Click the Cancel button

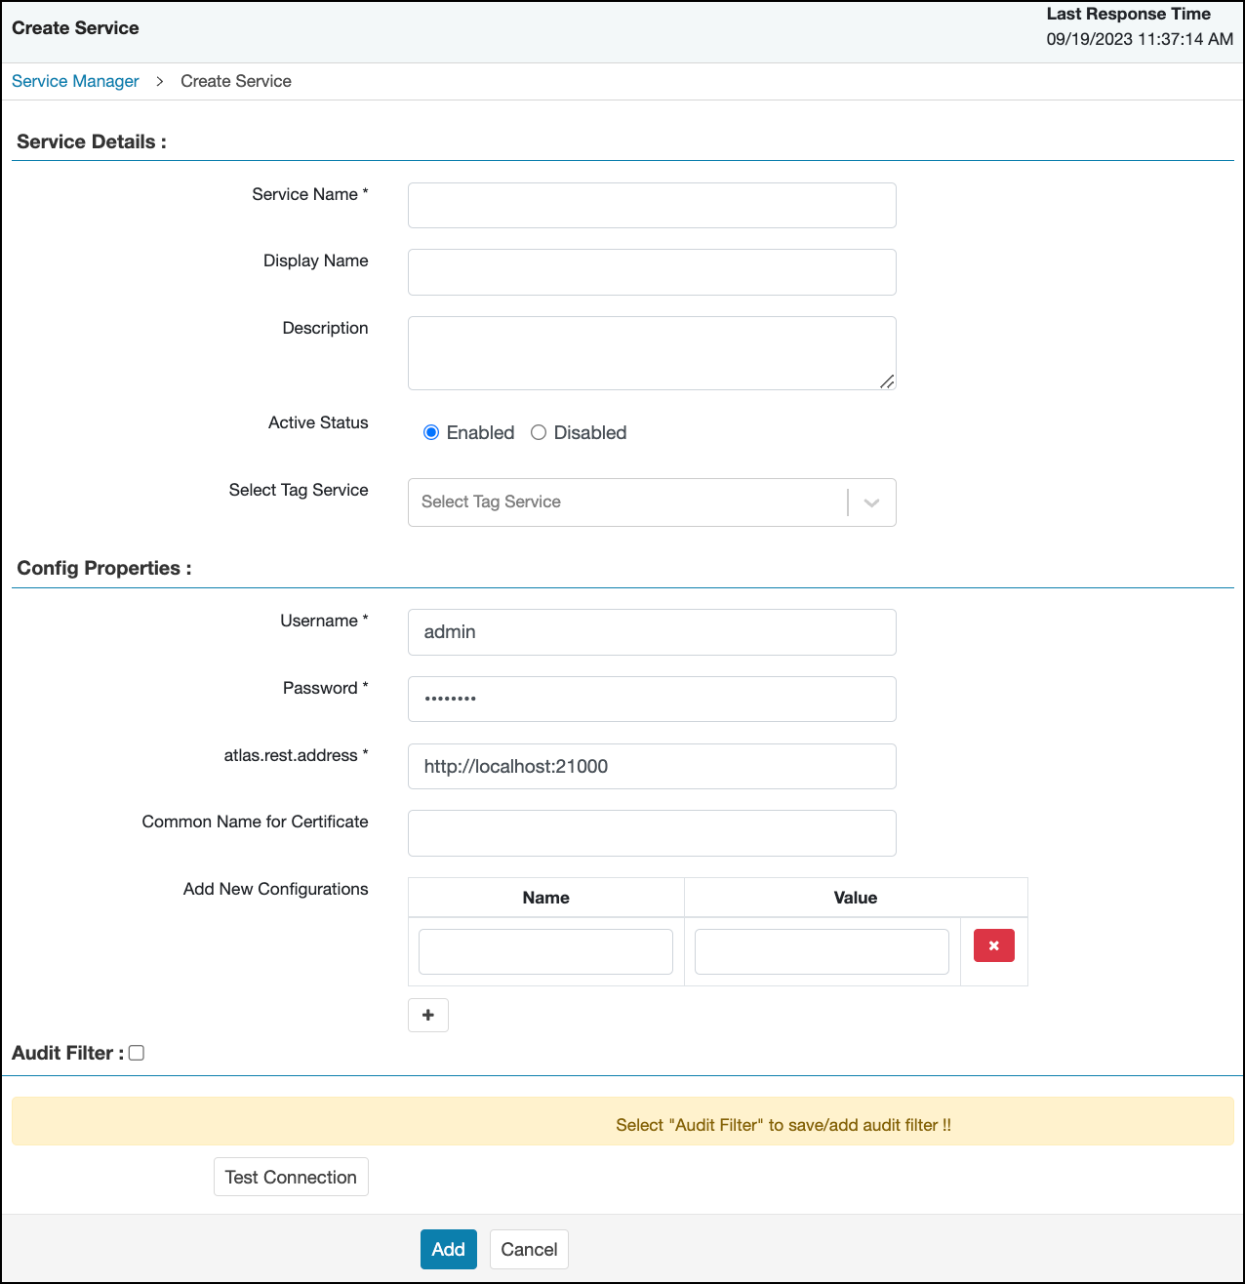coord(529,1249)
